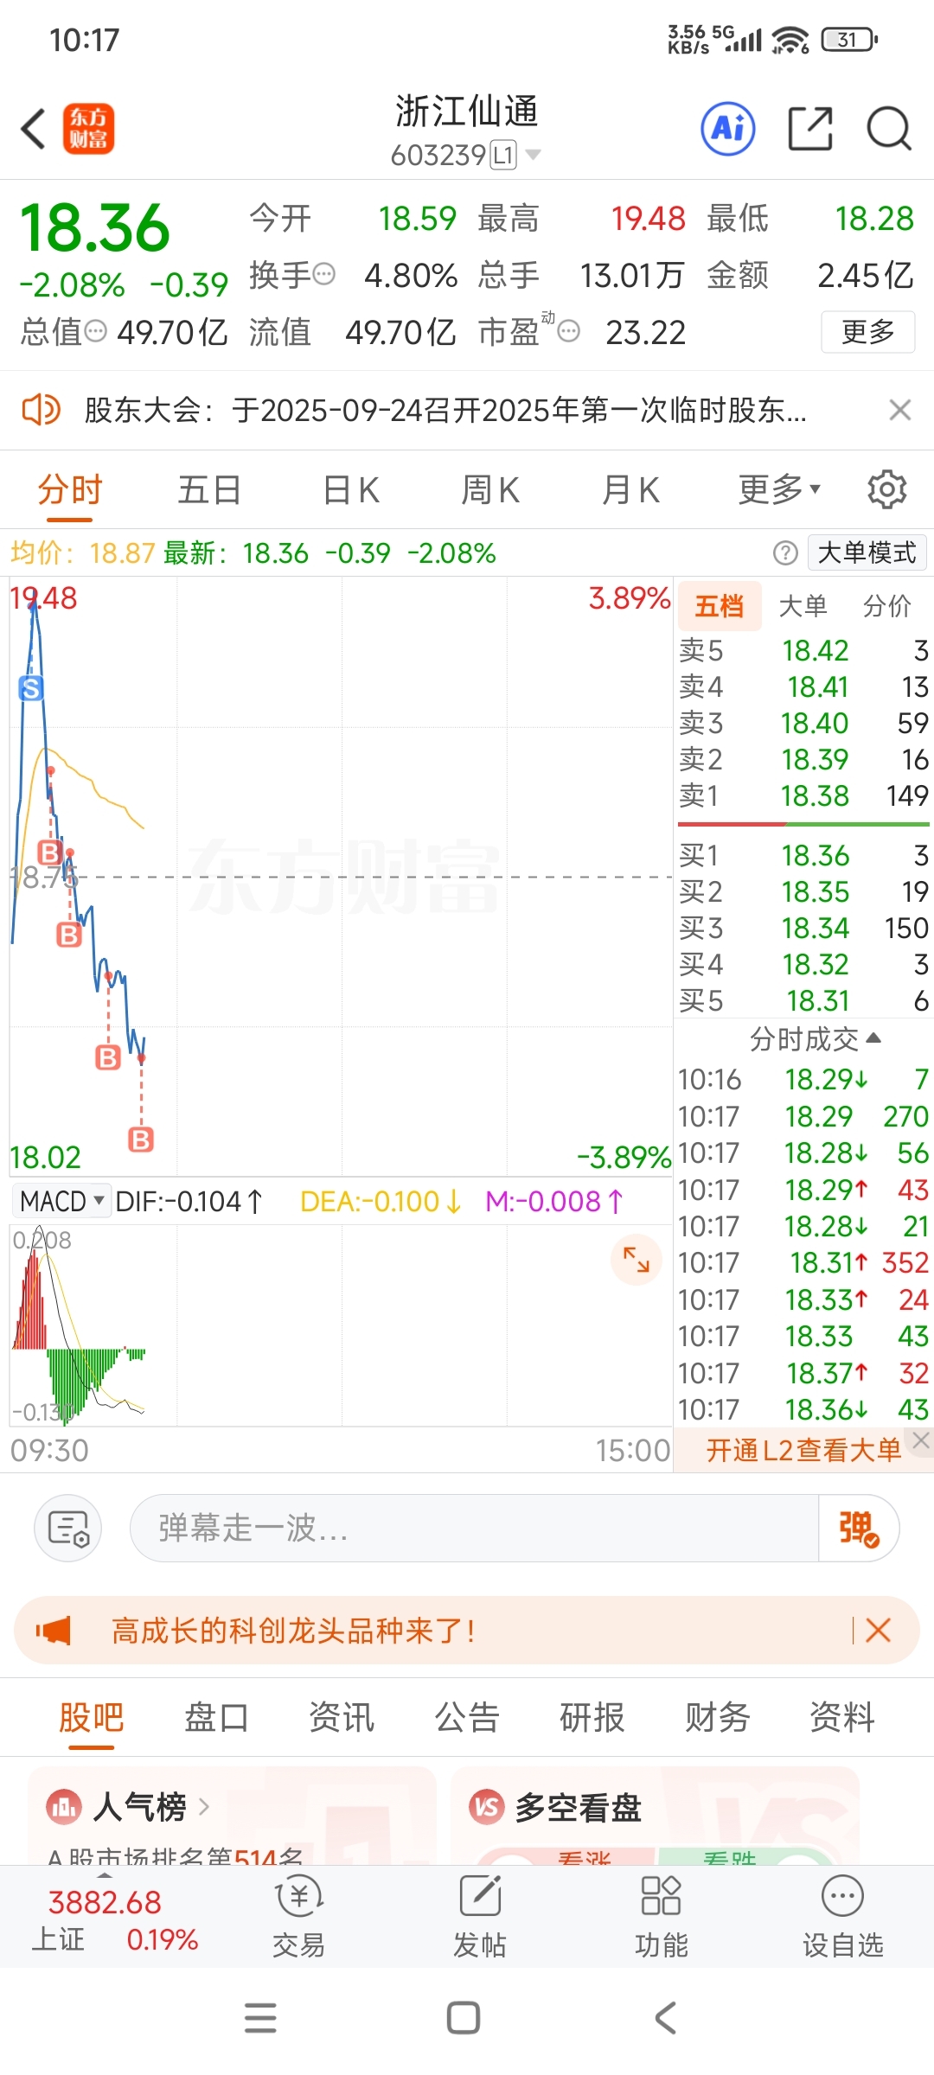
Task: Switch to 股吧 tab
Action: click(92, 1717)
